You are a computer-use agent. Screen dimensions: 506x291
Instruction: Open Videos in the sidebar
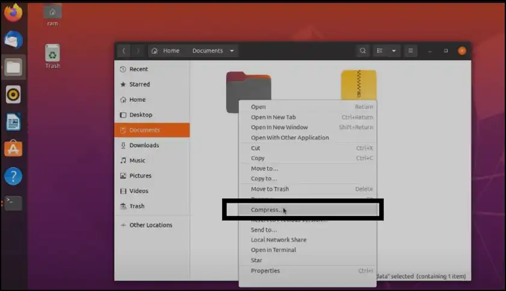[152, 191]
